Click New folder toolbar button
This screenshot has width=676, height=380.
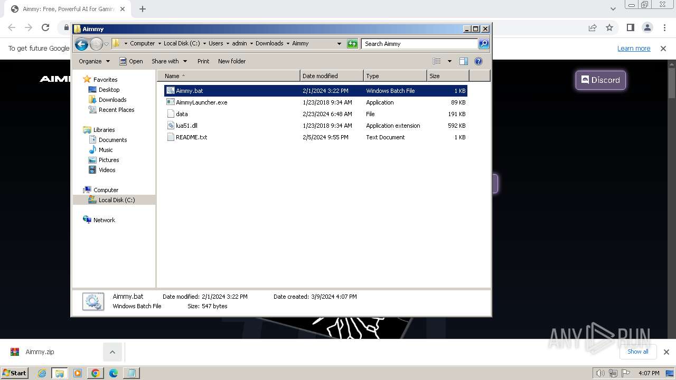[232, 61]
